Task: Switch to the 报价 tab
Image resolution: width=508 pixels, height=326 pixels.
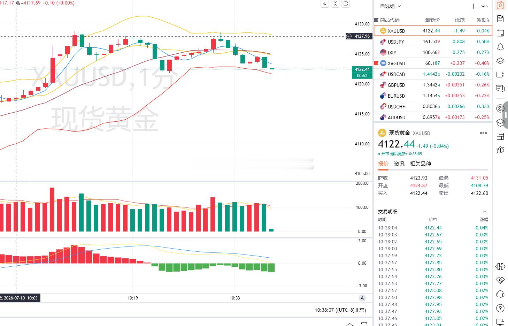Action: pos(383,164)
